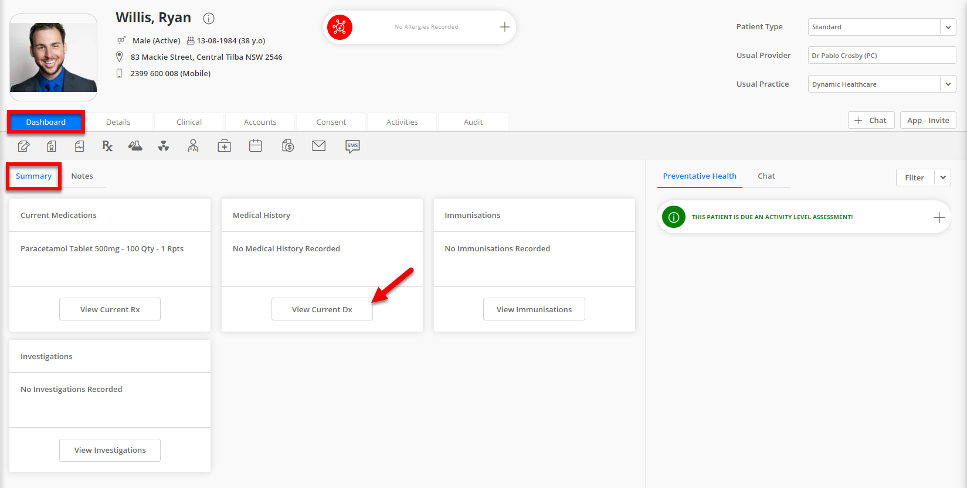Click the info icon beside Willis, Ryan

tap(209, 18)
